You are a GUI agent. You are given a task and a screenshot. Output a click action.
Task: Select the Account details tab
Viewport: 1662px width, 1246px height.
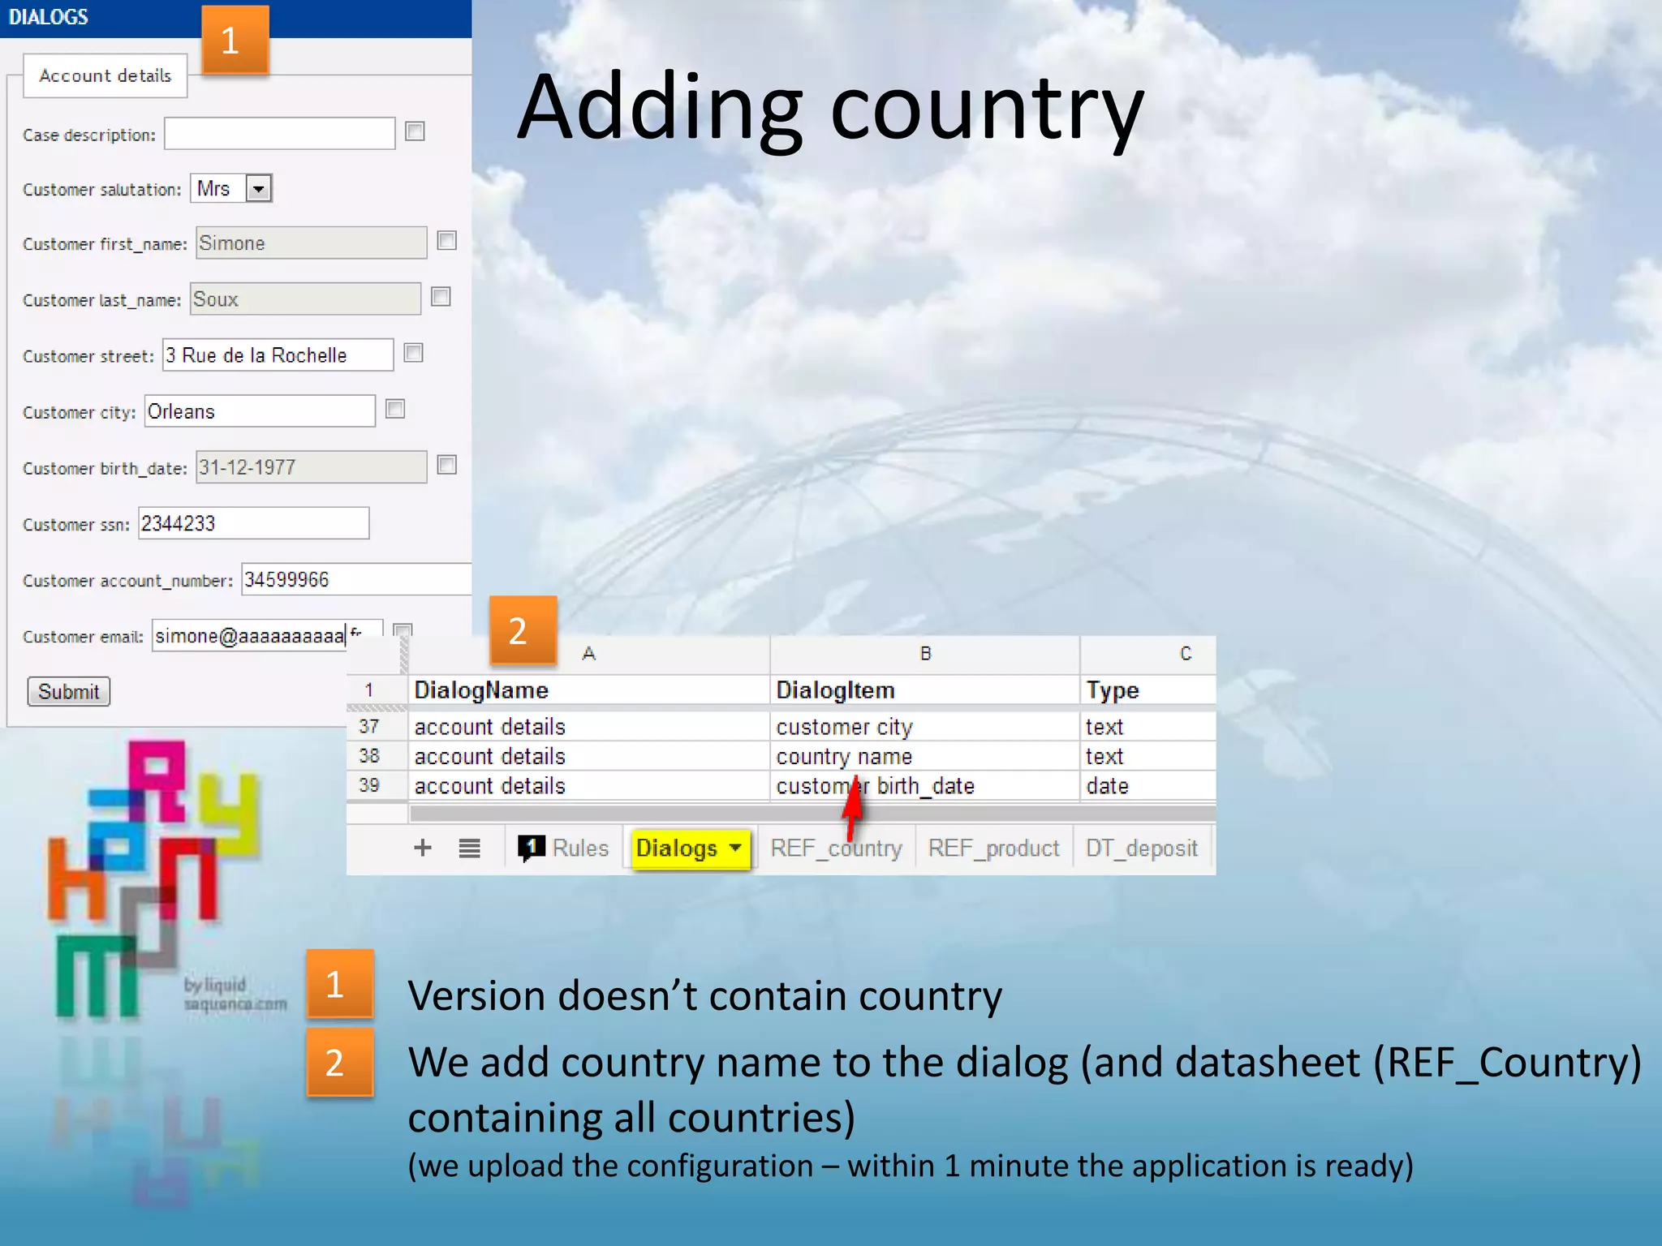(x=105, y=75)
